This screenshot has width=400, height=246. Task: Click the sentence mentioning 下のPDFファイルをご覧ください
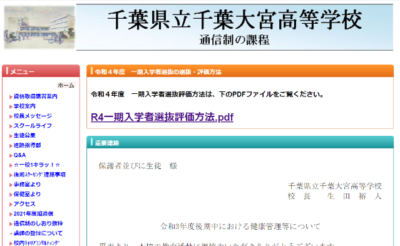(x=207, y=95)
